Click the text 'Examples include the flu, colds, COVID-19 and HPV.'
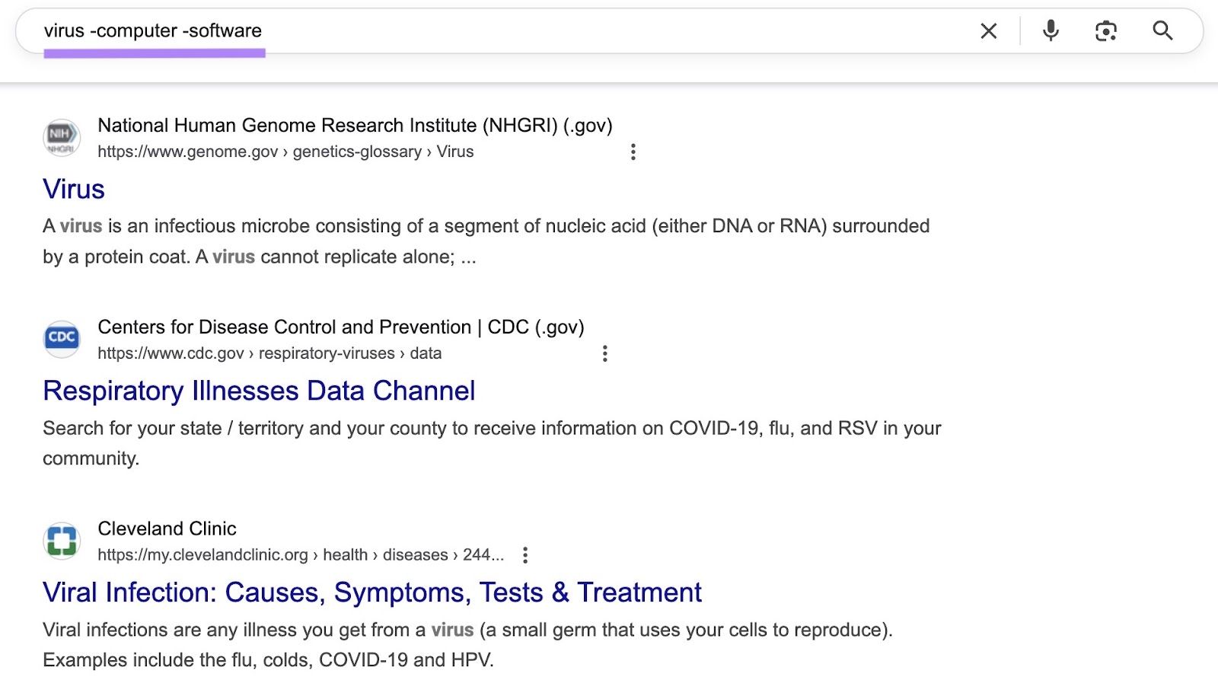This screenshot has width=1218, height=696. click(268, 660)
